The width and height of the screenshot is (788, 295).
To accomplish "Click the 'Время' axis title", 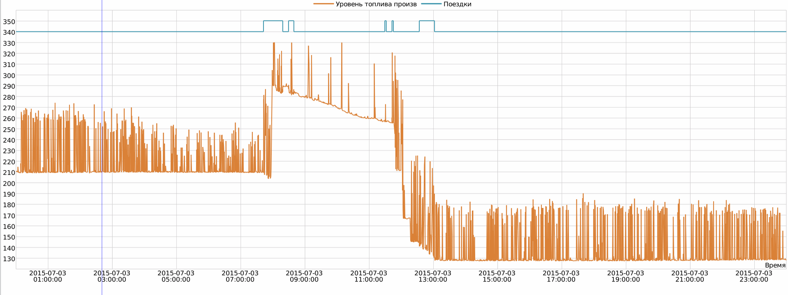I will point(775,265).
